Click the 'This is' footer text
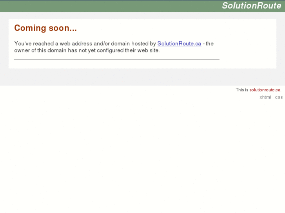The image size is (285, 213). [242, 90]
